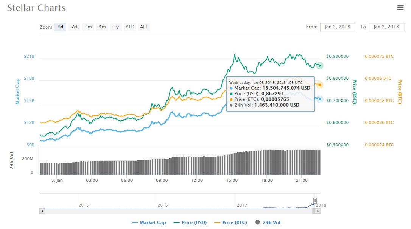Select the 7d zoom range
Image resolution: width=411 pixels, height=229 pixels.
point(74,27)
